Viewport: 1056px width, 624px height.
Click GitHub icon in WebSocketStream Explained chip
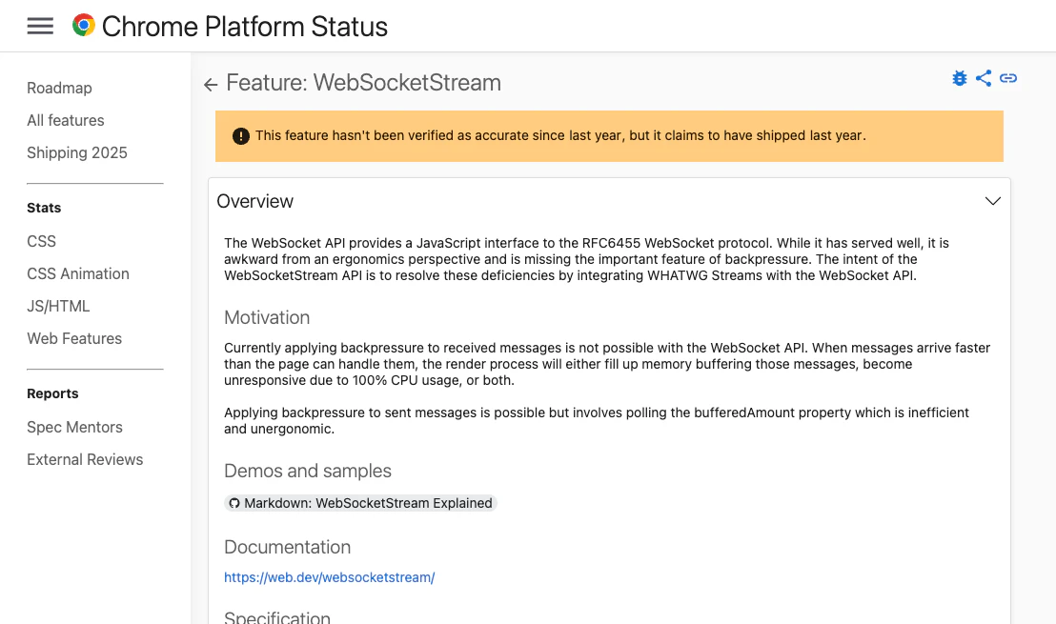pos(234,504)
